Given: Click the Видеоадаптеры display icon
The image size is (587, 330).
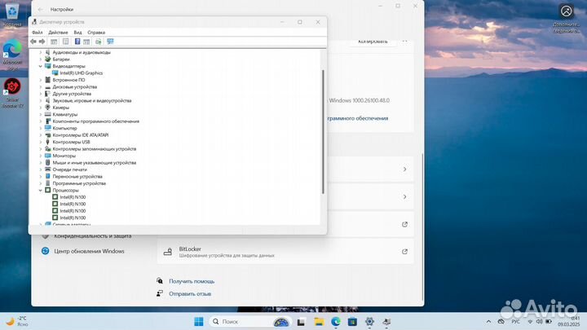Looking at the screenshot, I should point(48,66).
